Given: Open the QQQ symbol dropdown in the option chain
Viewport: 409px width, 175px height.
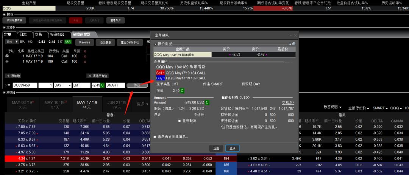Looking at the screenshot, I should coord(396,108).
